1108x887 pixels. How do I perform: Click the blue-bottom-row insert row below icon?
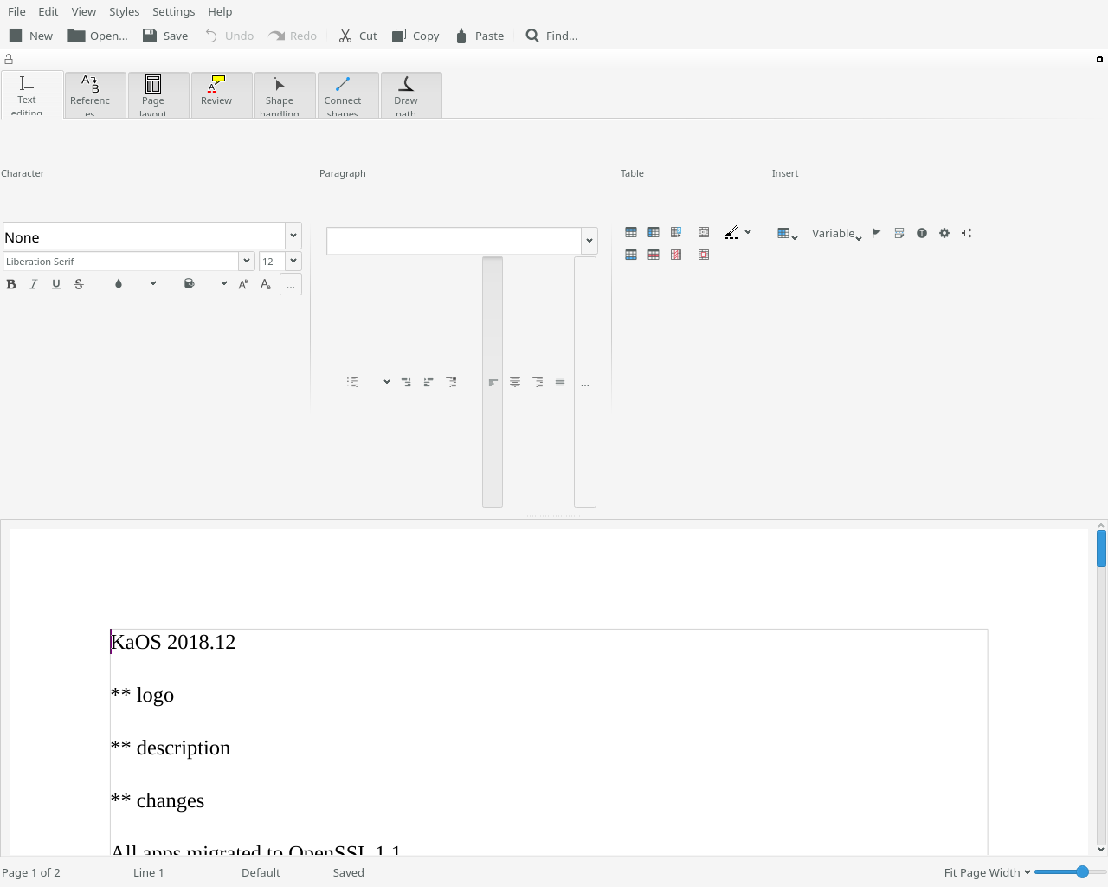631,255
